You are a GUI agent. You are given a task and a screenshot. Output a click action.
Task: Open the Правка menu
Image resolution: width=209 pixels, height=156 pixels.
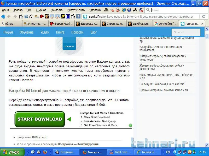pos(18,10)
